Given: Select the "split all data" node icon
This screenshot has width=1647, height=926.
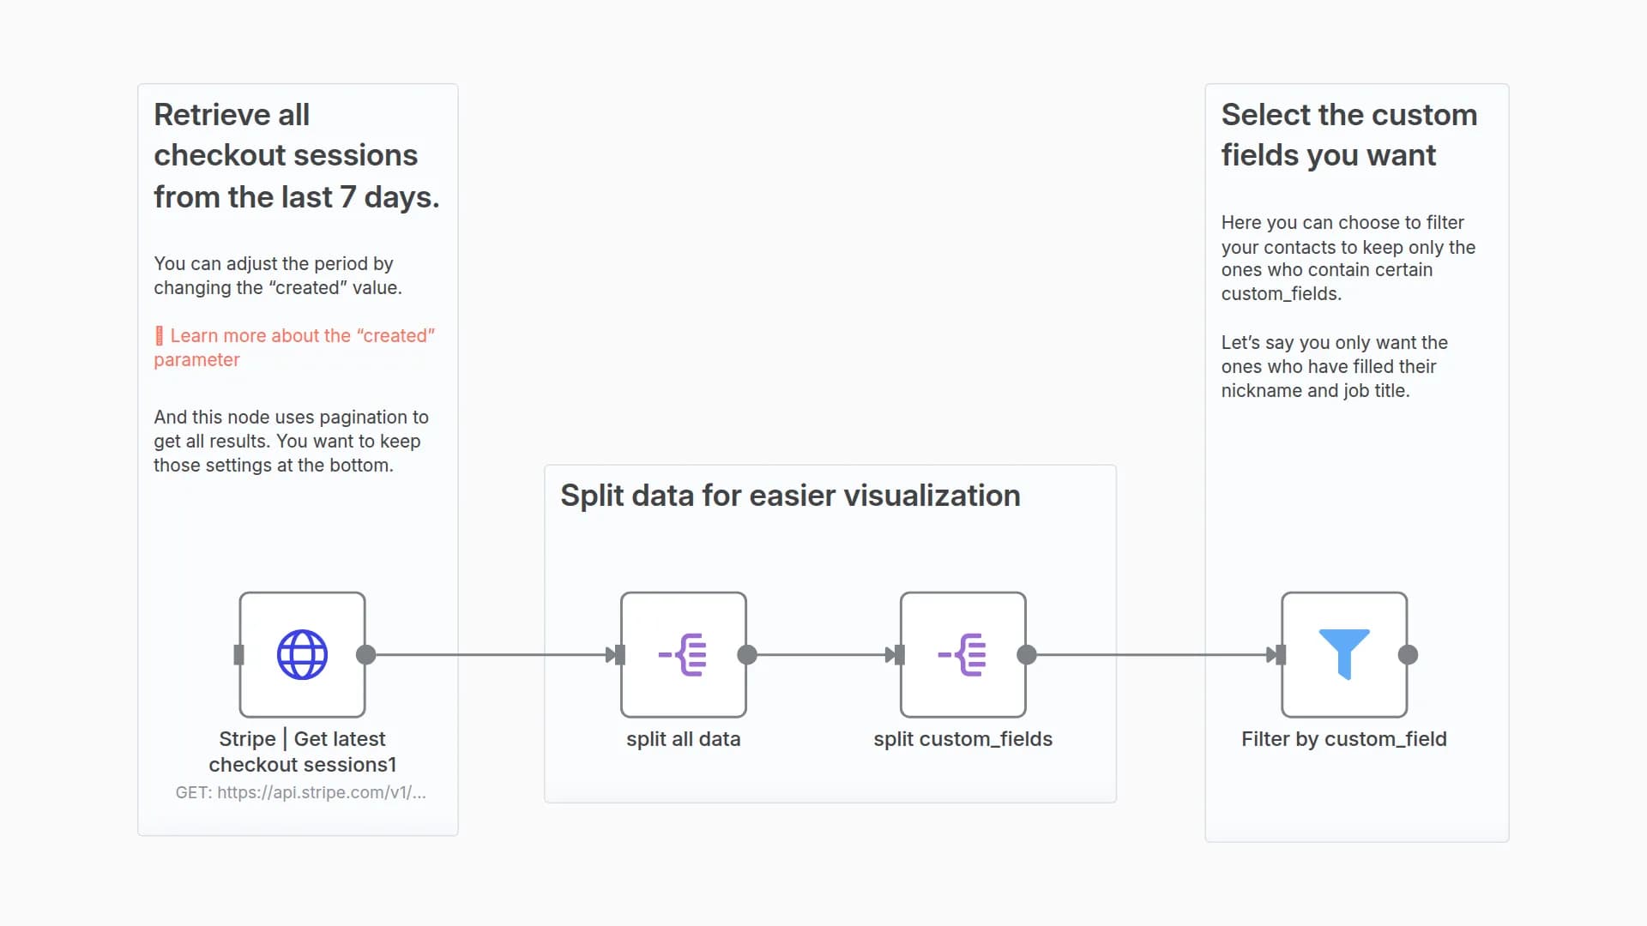Looking at the screenshot, I should point(683,655).
